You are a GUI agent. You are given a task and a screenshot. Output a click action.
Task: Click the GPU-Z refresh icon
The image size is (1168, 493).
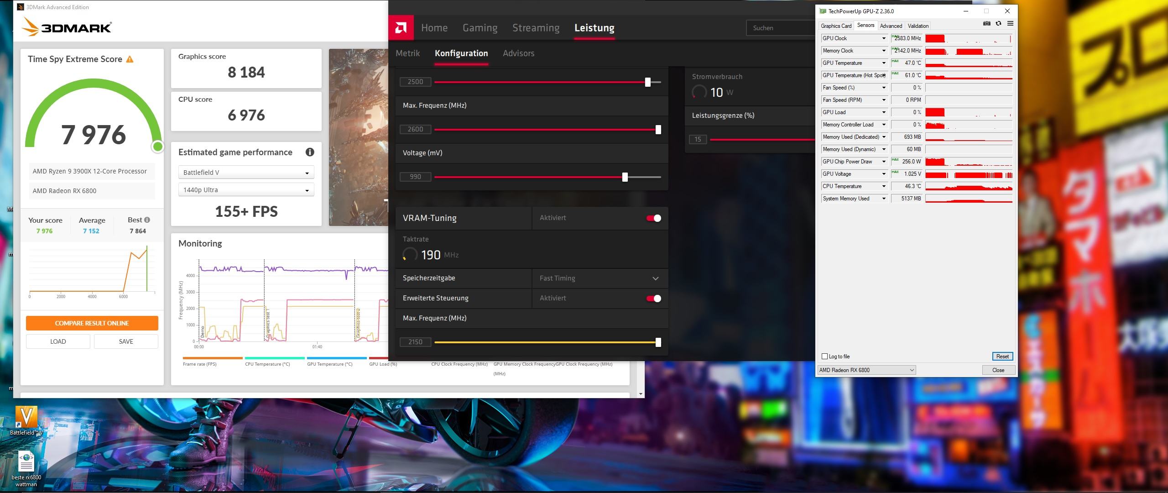pos(998,24)
